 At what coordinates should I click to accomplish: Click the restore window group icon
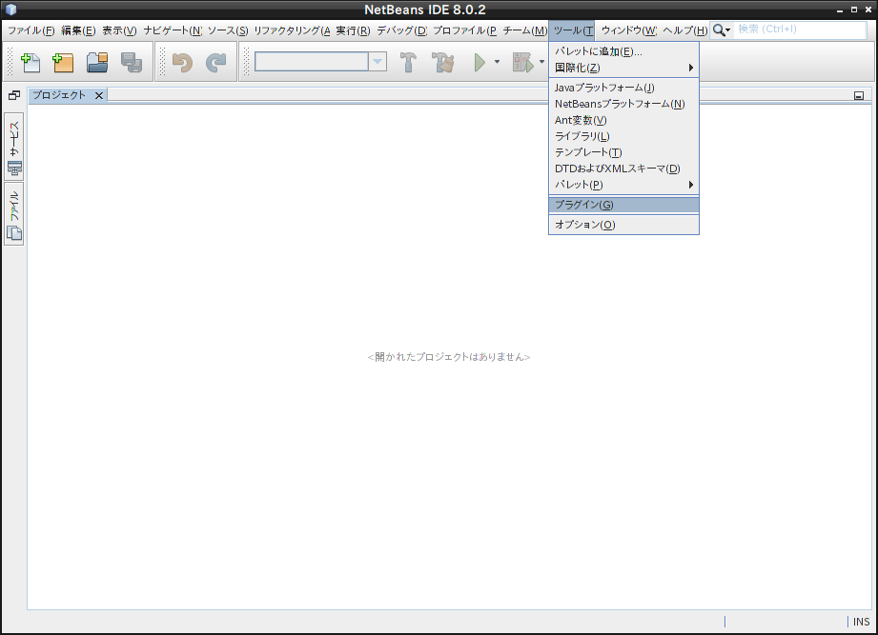click(x=14, y=95)
